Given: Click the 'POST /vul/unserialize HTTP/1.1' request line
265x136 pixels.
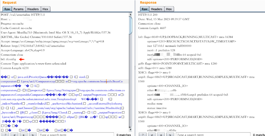Looking at the screenshot, I should [23, 15].
